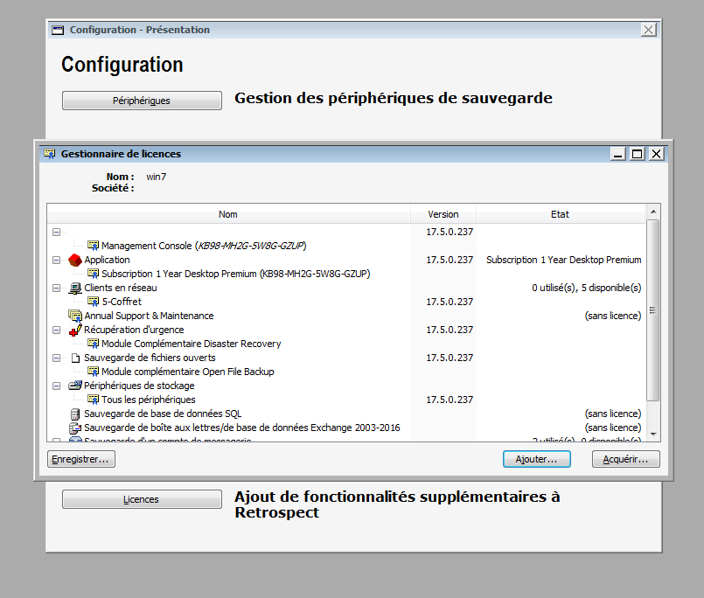Image resolution: width=704 pixels, height=598 pixels.
Task: Open Périphériques in the Configuration window
Action: pos(142,101)
